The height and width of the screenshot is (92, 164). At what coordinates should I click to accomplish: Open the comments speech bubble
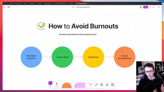(150, 7)
